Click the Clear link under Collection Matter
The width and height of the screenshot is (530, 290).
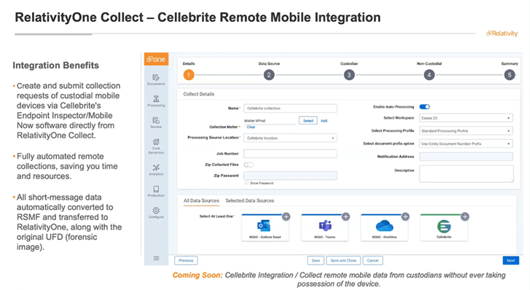[x=251, y=127]
